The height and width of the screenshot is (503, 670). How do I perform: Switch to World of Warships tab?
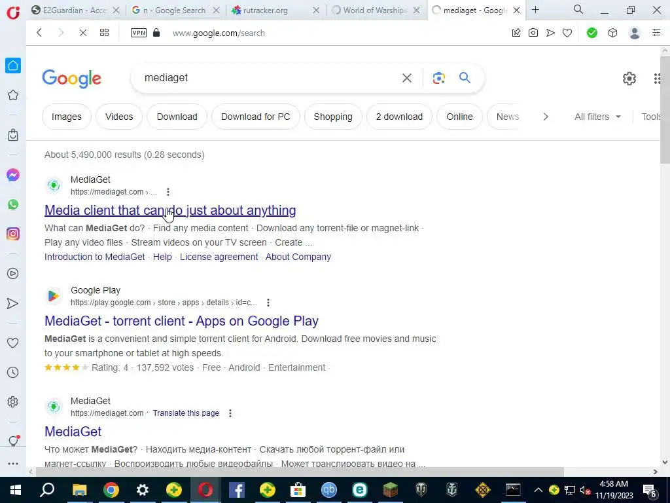pos(375,10)
